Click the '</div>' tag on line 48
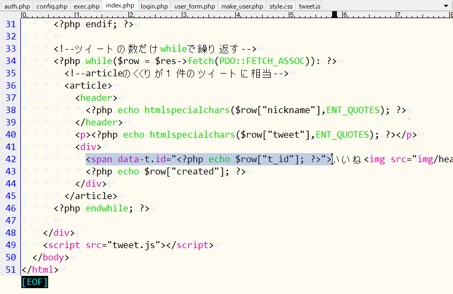Image resolution: width=453 pixels, height=294 pixels. coord(59,233)
